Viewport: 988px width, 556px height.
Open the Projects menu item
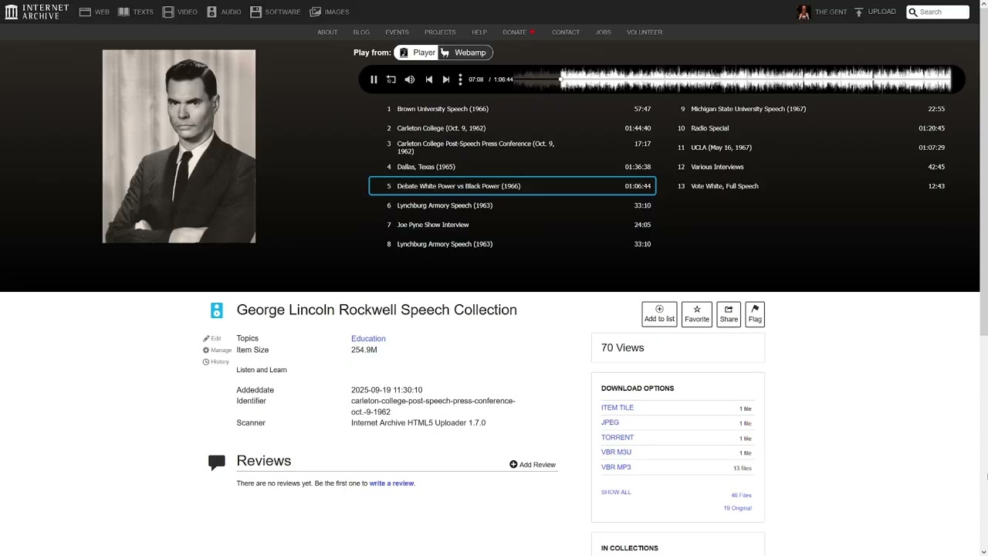coord(440,32)
